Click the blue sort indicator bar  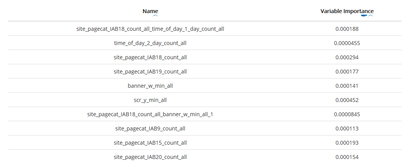click(364, 16)
